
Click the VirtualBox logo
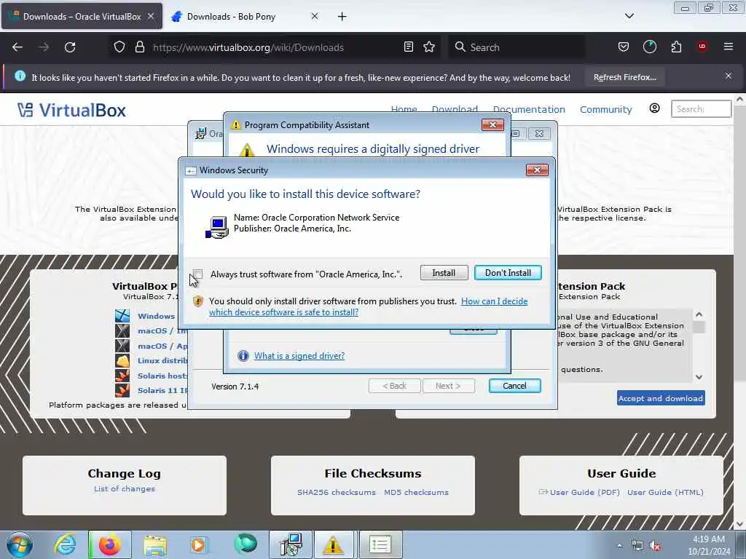(71, 111)
